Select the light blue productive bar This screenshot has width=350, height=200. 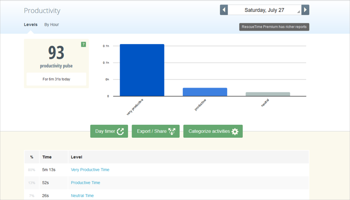tap(205, 92)
